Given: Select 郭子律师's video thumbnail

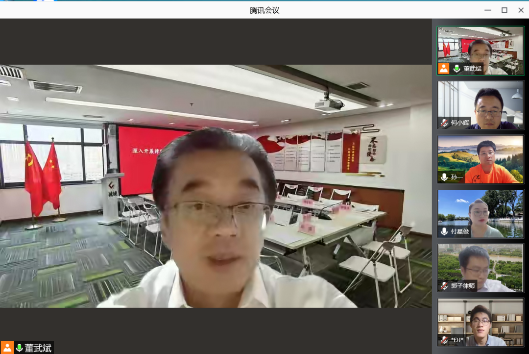Looking at the screenshot, I should (481, 268).
